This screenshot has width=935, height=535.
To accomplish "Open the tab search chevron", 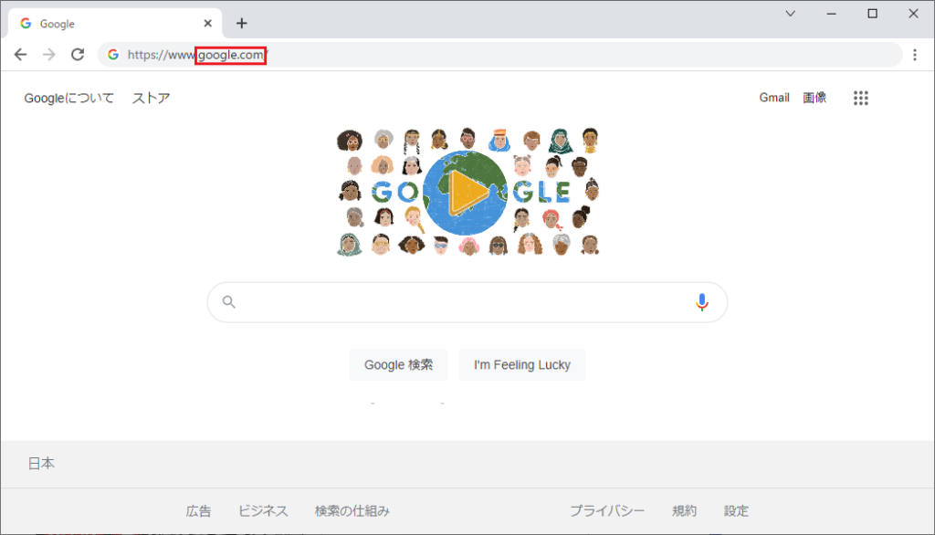I will click(x=790, y=13).
